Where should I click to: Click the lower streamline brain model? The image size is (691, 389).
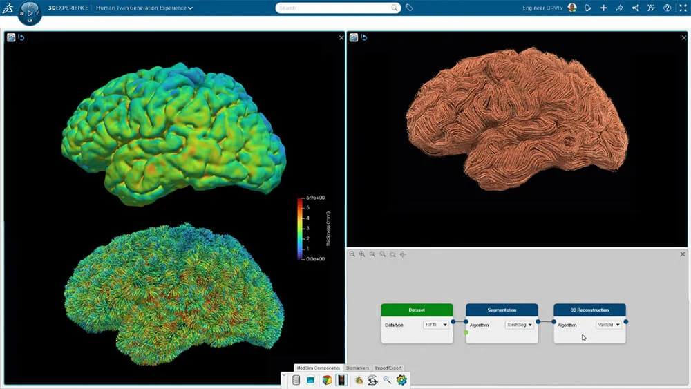click(173, 294)
